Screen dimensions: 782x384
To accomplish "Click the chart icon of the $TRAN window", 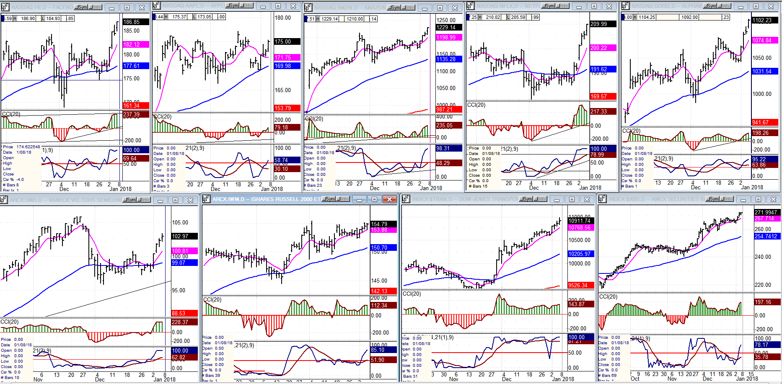I will [x=406, y=199].
